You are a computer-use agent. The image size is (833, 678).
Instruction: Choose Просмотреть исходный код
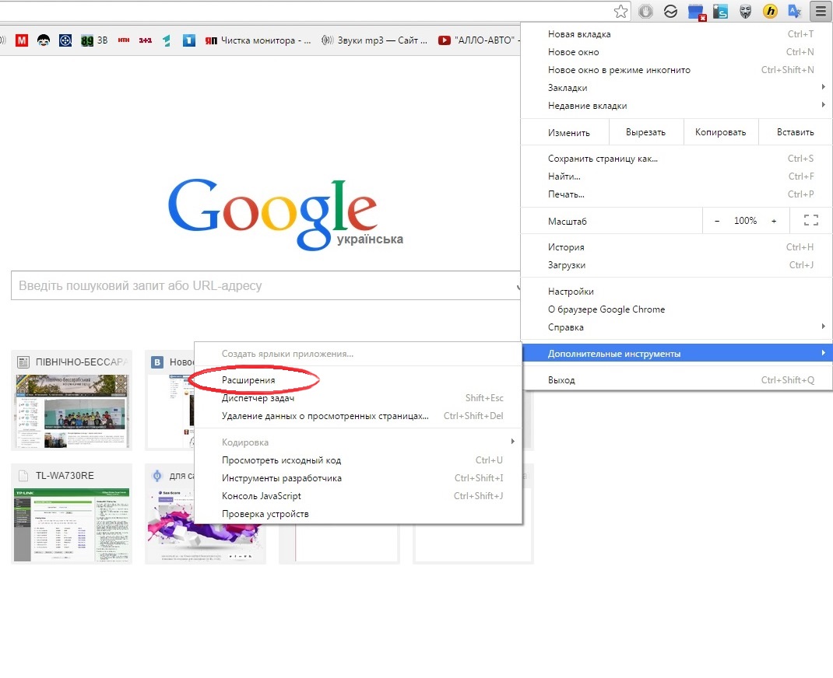tap(358, 460)
